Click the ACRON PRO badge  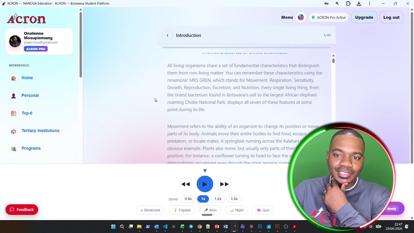tap(36, 49)
